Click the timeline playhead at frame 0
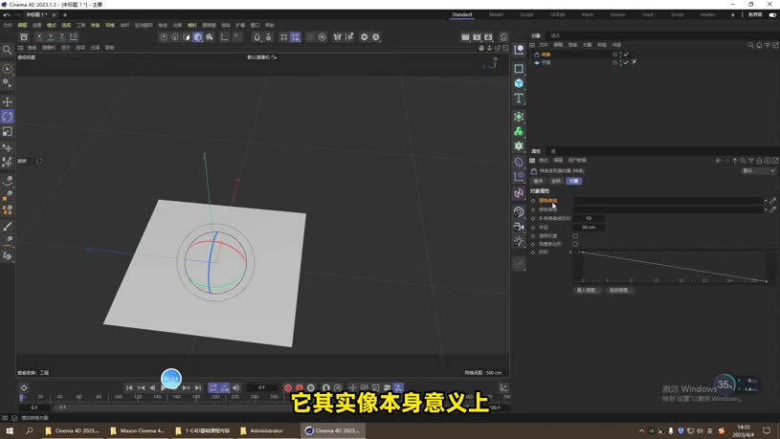 21,397
